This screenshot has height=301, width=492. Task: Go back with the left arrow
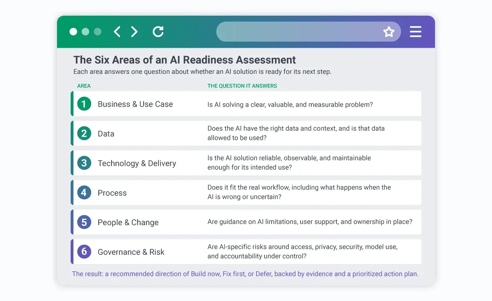pyautogui.click(x=117, y=32)
